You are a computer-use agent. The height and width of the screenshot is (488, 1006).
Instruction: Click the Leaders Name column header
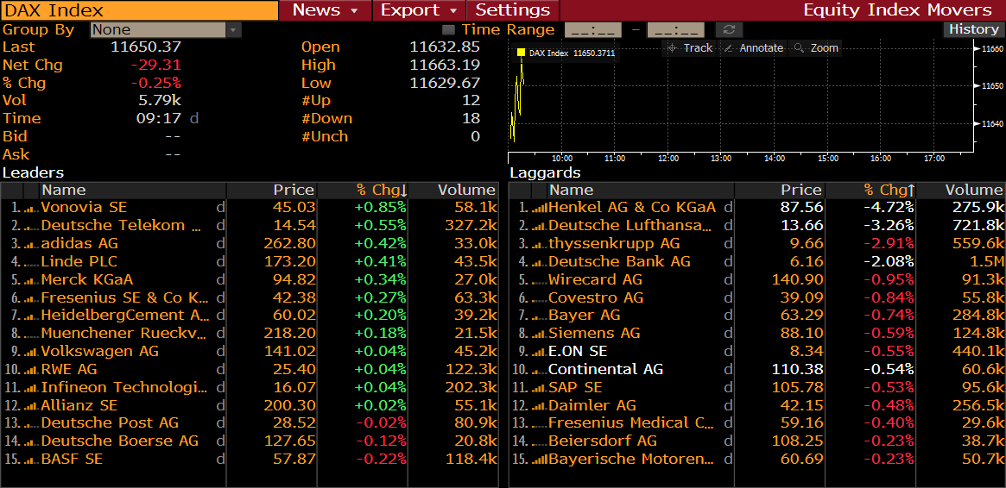coord(134,191)
